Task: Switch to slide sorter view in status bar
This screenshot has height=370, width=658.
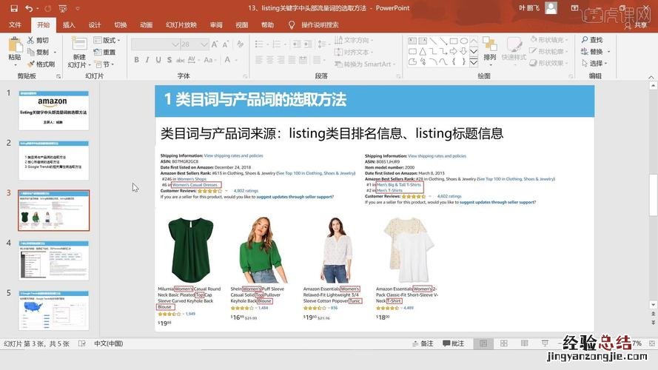Action: (x=504, y=344)
